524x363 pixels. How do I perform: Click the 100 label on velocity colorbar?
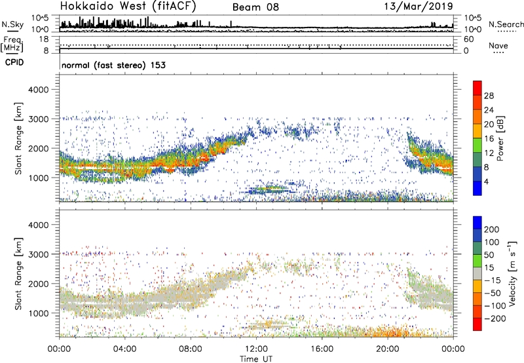(x=492, y=242)
